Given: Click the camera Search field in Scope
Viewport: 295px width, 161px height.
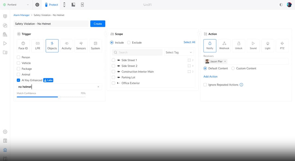Looking at the screenshot, I should (x=137, y=52).
